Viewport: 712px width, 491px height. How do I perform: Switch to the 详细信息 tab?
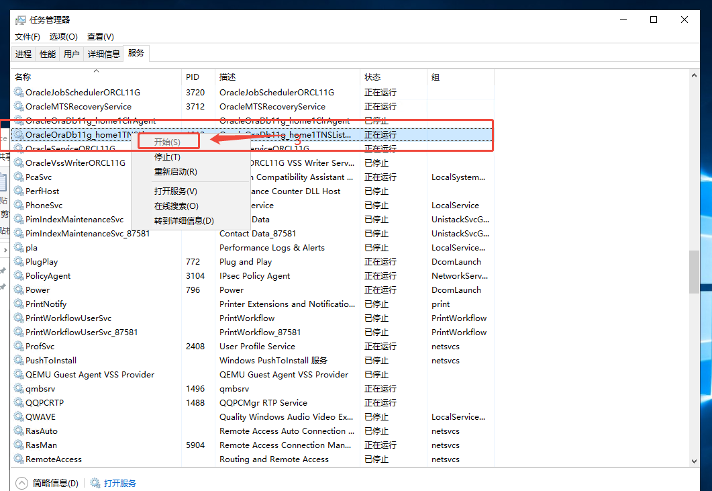[x=104, y=54]
